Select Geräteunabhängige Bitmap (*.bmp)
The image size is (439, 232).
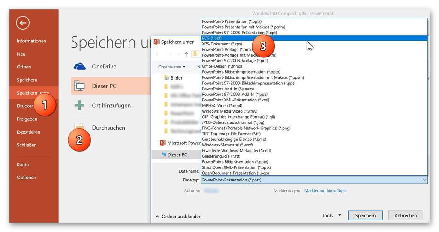coord(314,139)
